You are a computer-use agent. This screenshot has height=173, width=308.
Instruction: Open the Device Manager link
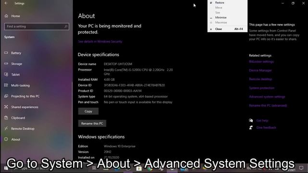(260, 70)
